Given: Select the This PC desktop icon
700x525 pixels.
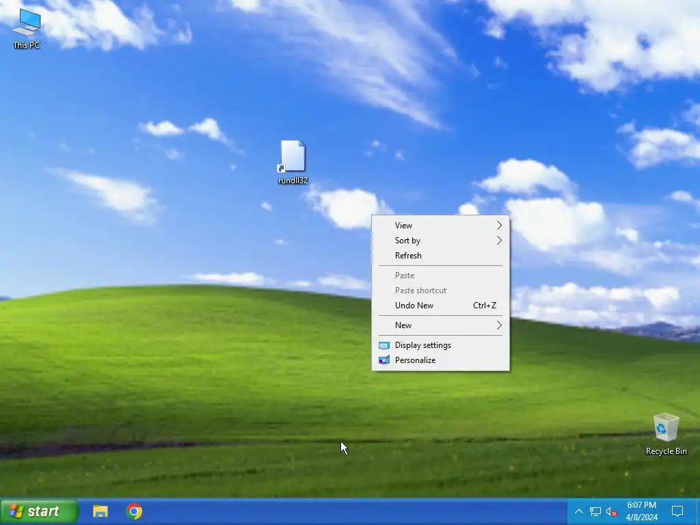Looking at the screenshot, I should [x=27, y=29].
